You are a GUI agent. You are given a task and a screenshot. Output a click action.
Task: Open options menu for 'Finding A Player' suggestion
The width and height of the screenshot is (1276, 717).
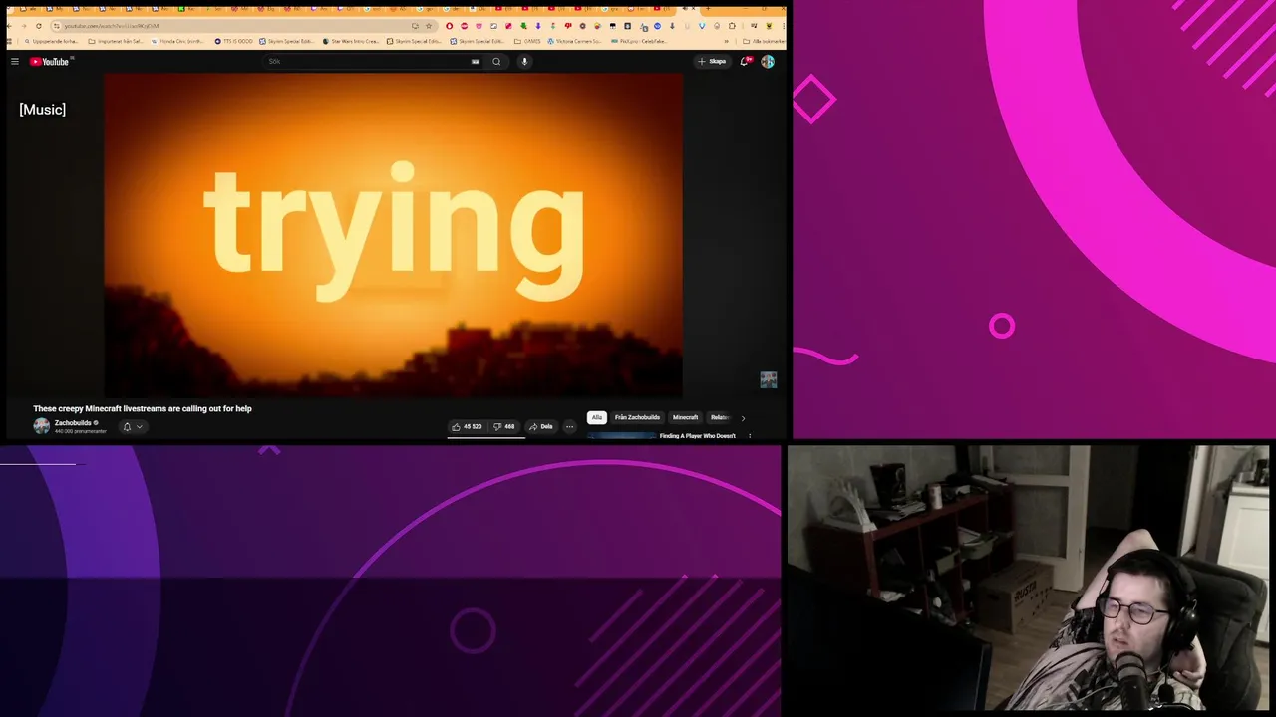[x=750, y=436]
